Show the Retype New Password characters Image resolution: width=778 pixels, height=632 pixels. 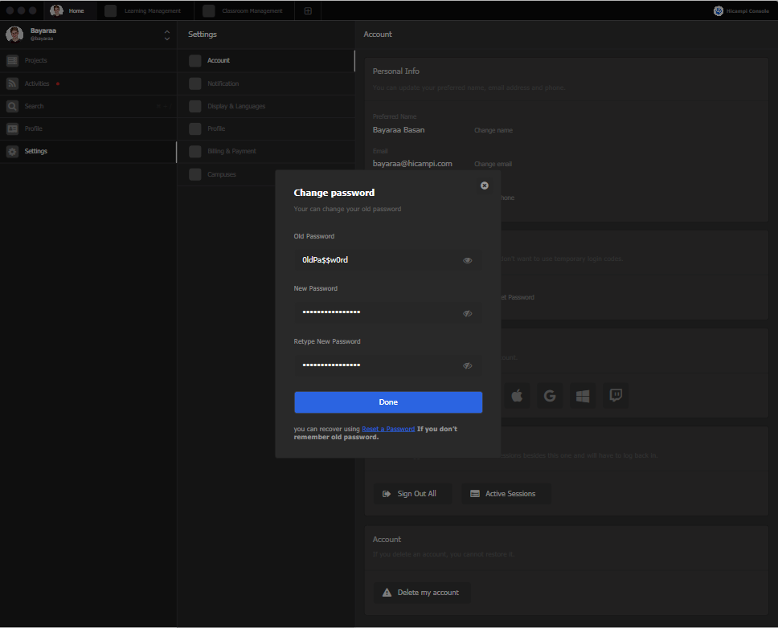[467, 365]
